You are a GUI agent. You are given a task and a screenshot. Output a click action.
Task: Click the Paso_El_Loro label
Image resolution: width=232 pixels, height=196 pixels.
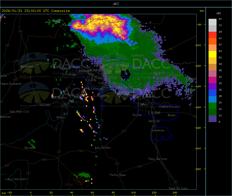(x=178, y=188)
